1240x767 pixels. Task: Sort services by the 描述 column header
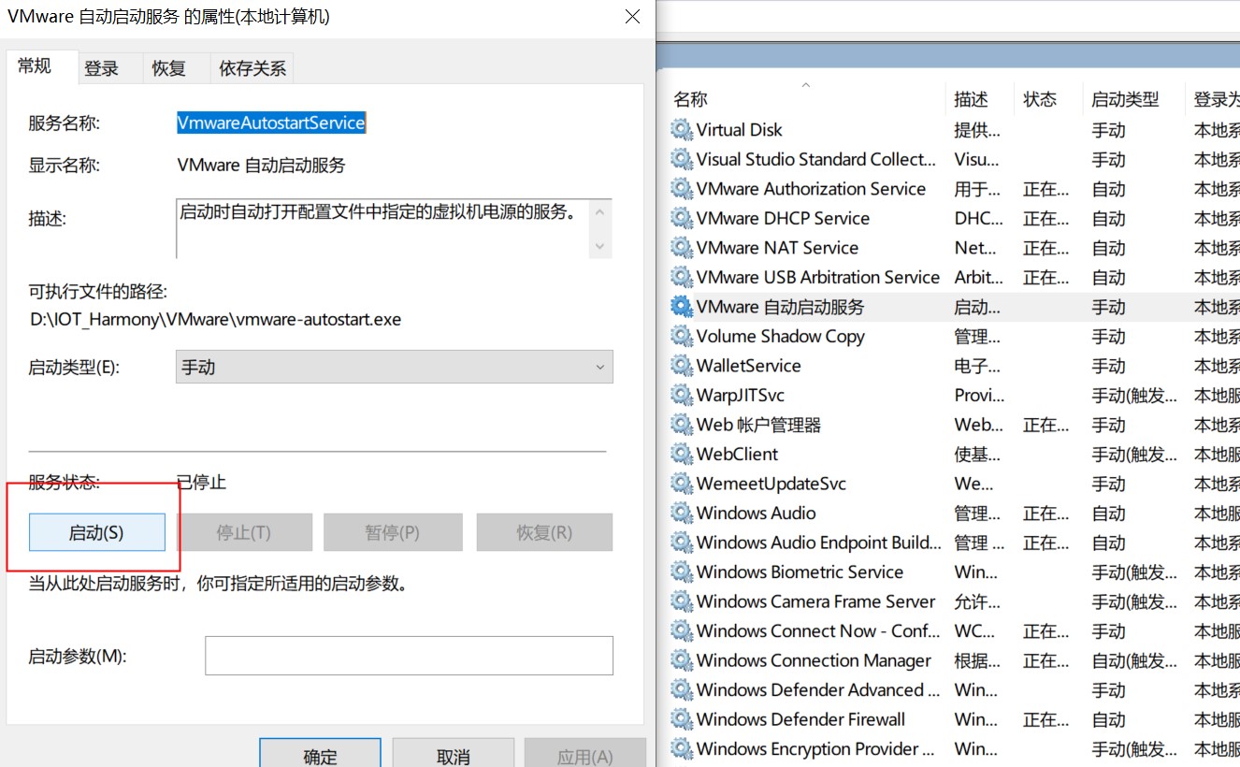pyautogui.click(x=971, y=99)
